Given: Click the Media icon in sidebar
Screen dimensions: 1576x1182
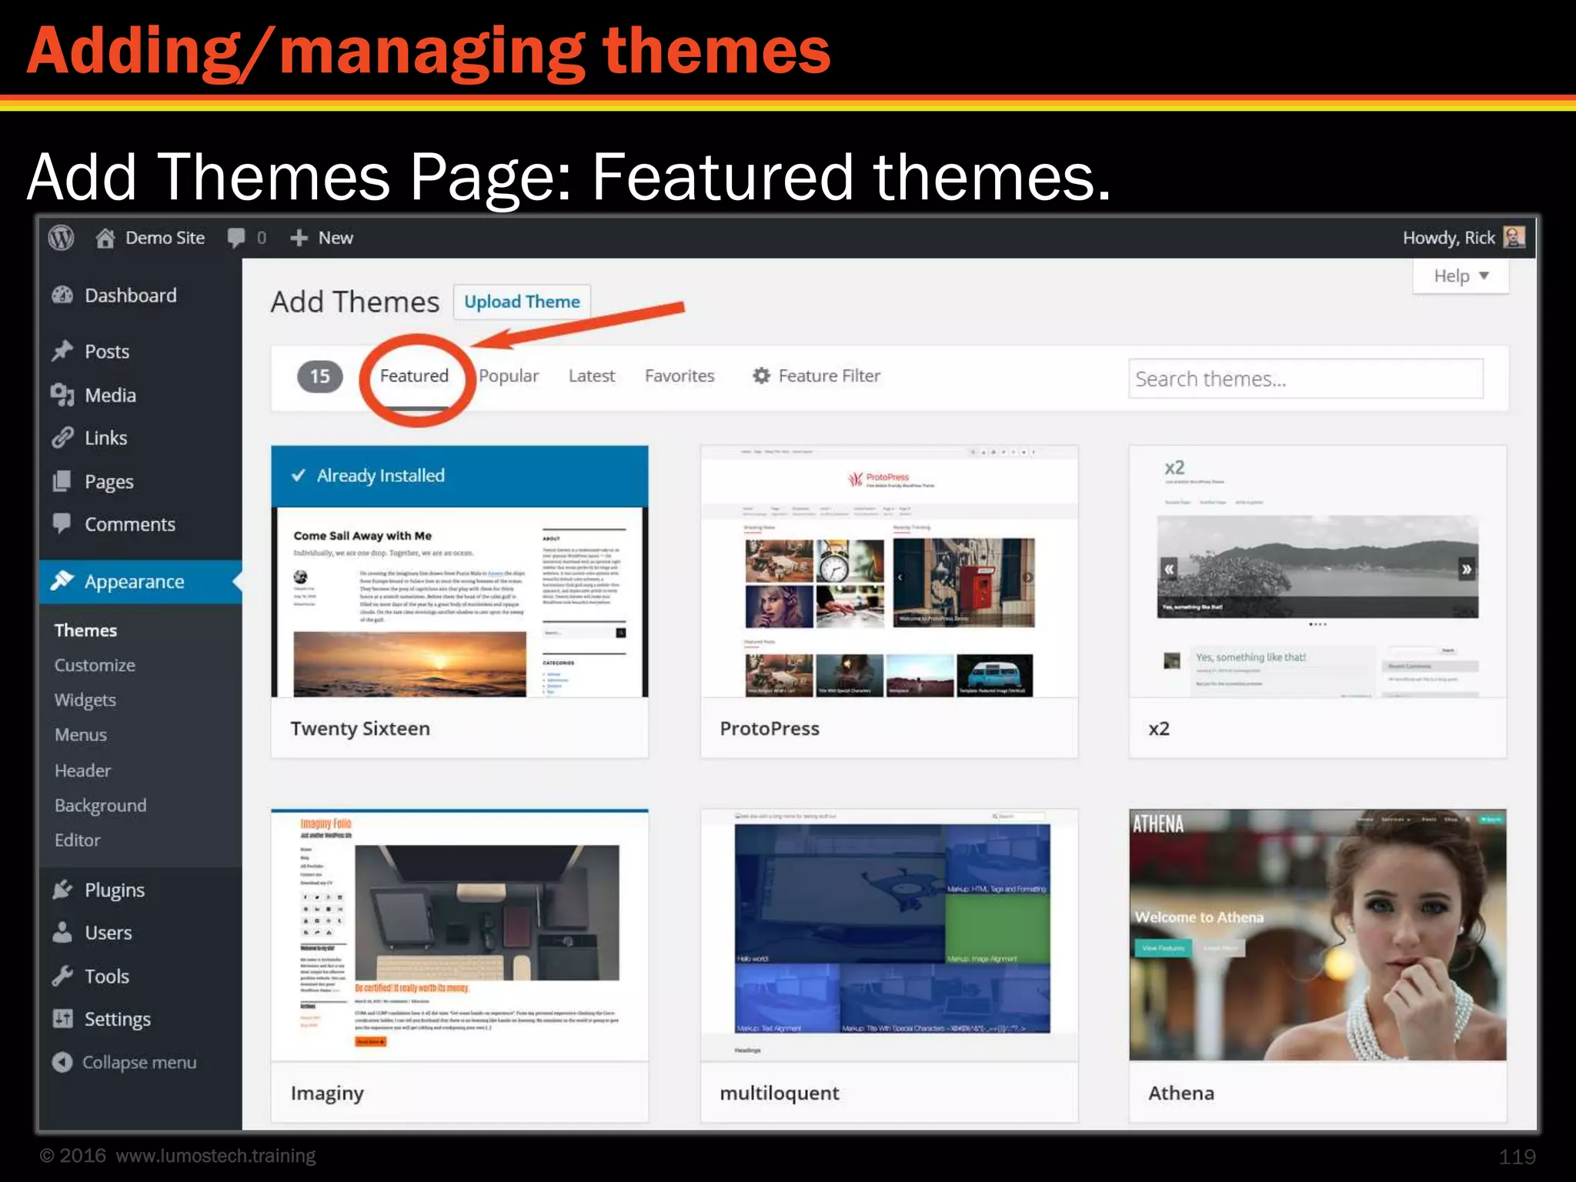Looking at the screenshot, I should coord(62,395).
